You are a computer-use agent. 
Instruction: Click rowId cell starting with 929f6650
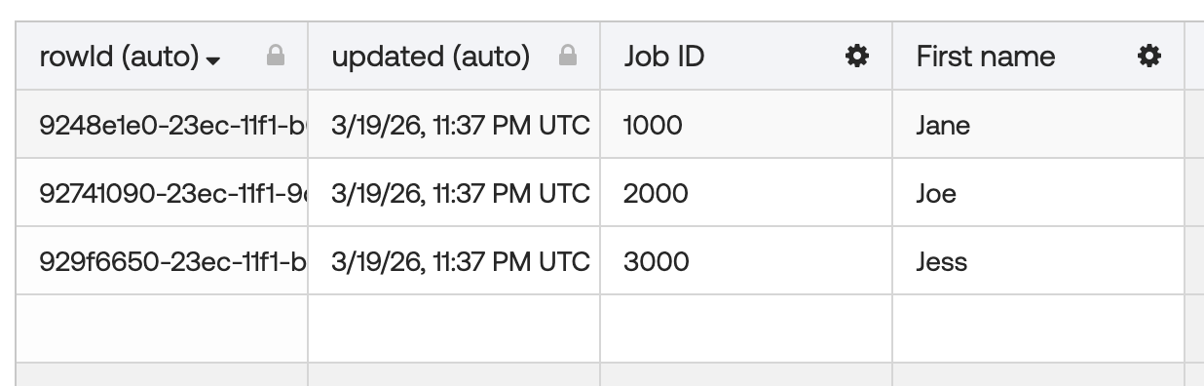tap(162, 261)
